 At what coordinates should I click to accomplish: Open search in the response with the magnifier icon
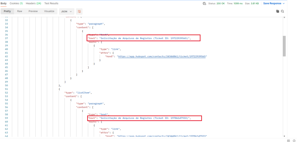point(282,11)
